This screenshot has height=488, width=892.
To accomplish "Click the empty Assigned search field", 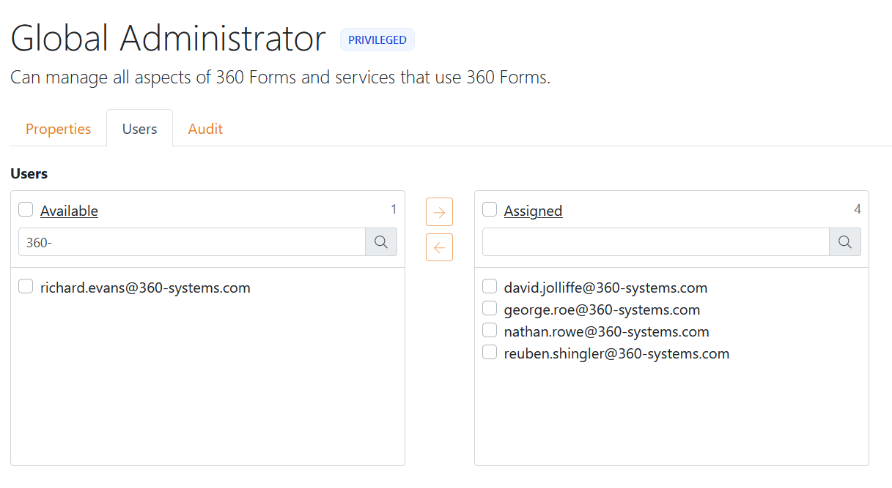I will click(655, 242).
